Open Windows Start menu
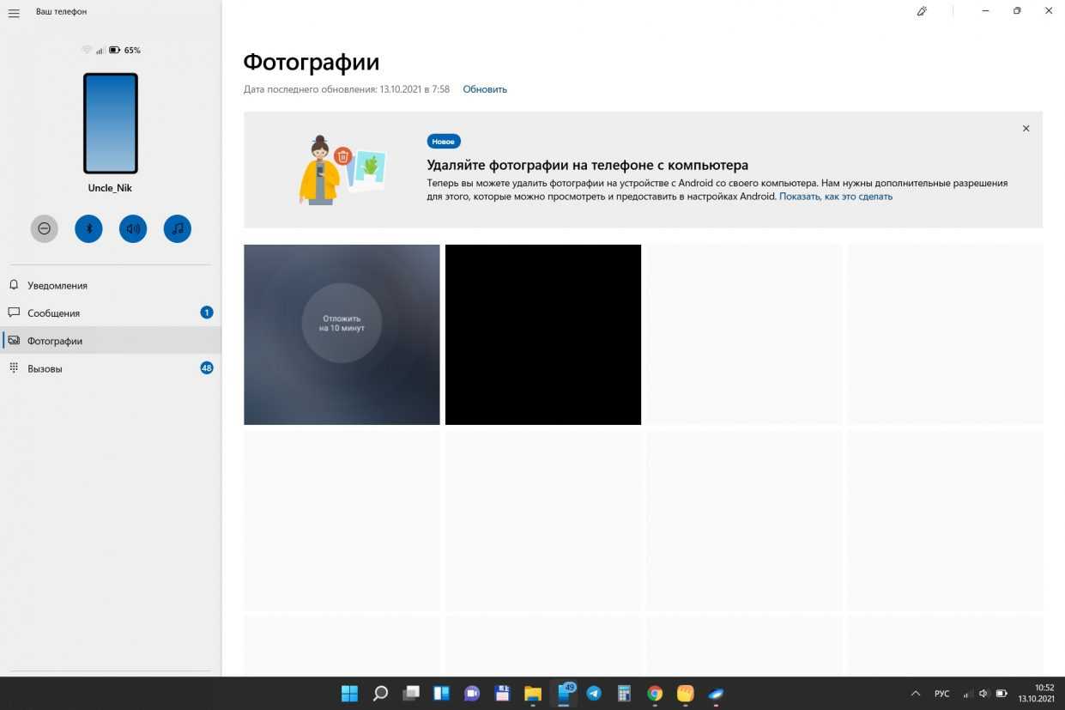1065x710 pixels. coord(350,694)
